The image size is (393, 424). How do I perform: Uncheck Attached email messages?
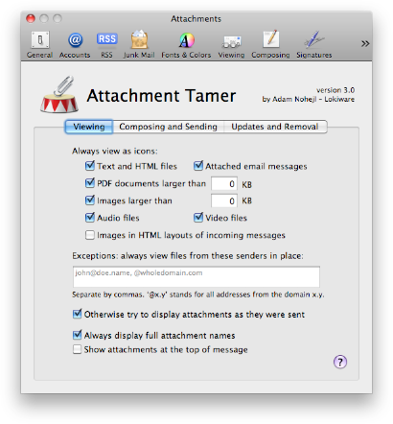[198, 166]
